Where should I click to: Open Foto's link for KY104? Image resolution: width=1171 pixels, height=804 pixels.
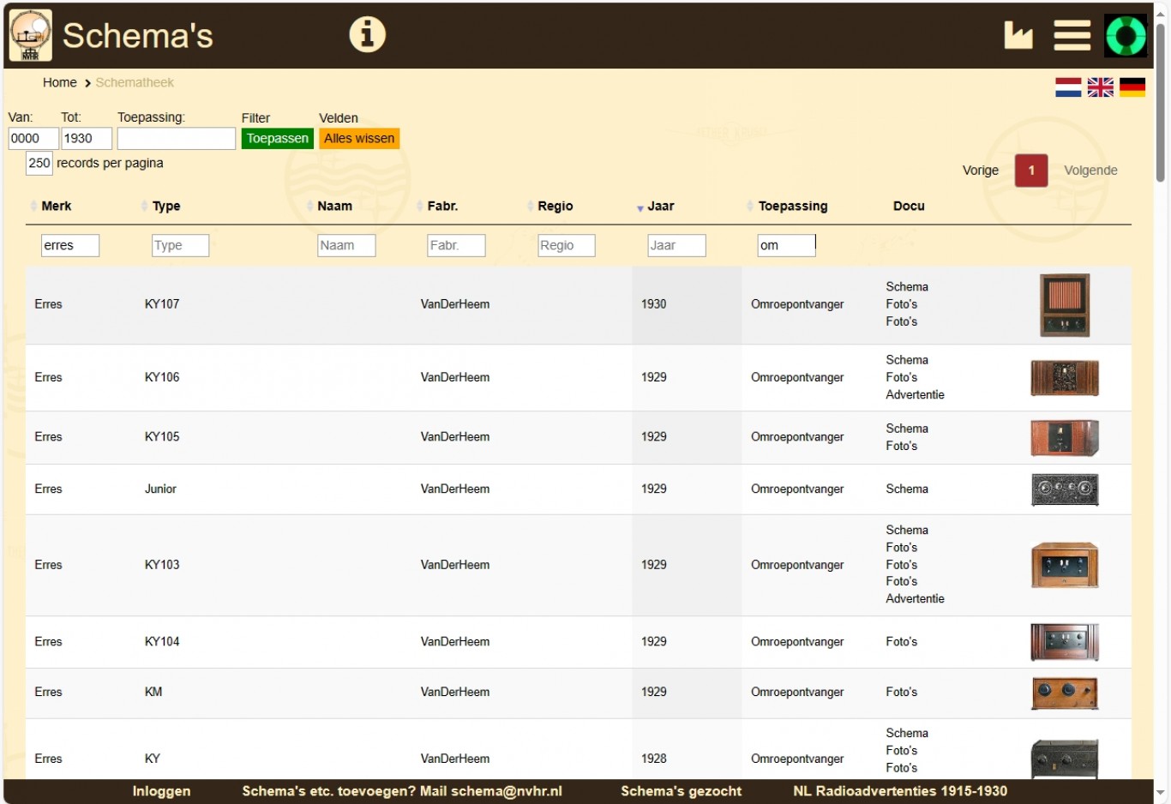(901, 642)
